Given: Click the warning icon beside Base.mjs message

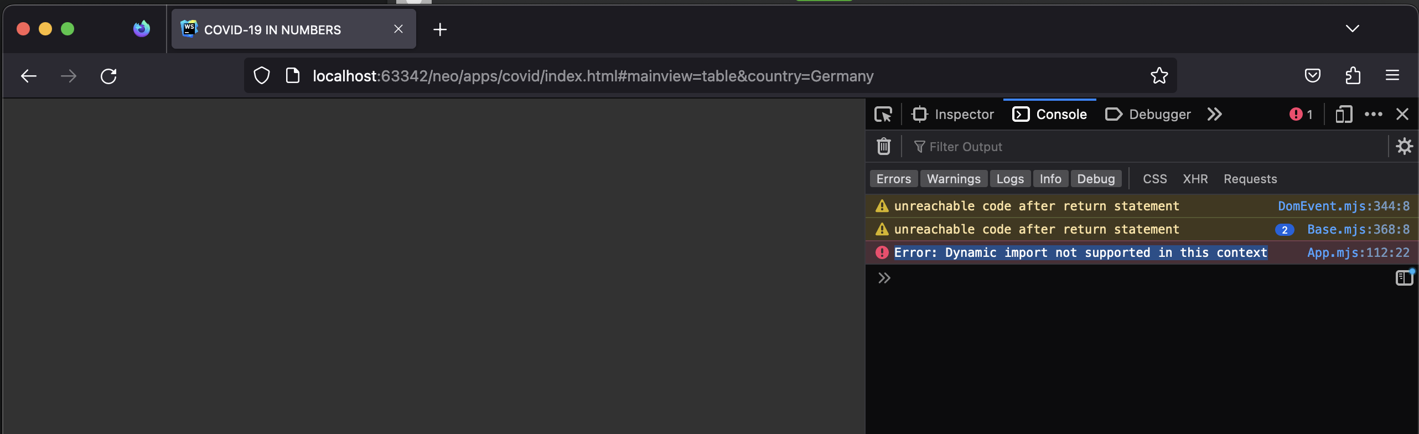Looking at the screenshot, I should pos(882,229).
